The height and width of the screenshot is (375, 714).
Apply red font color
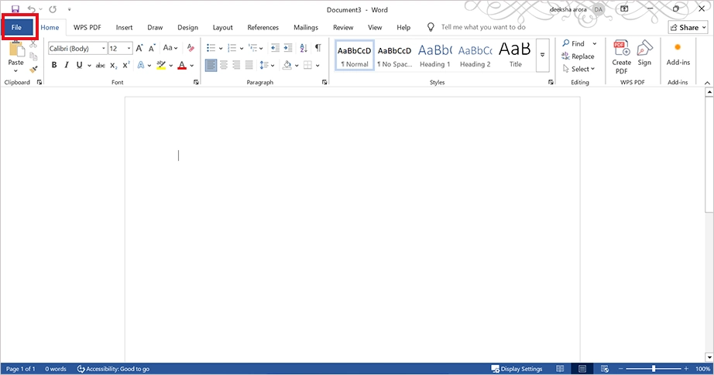[x=182, y=65]
